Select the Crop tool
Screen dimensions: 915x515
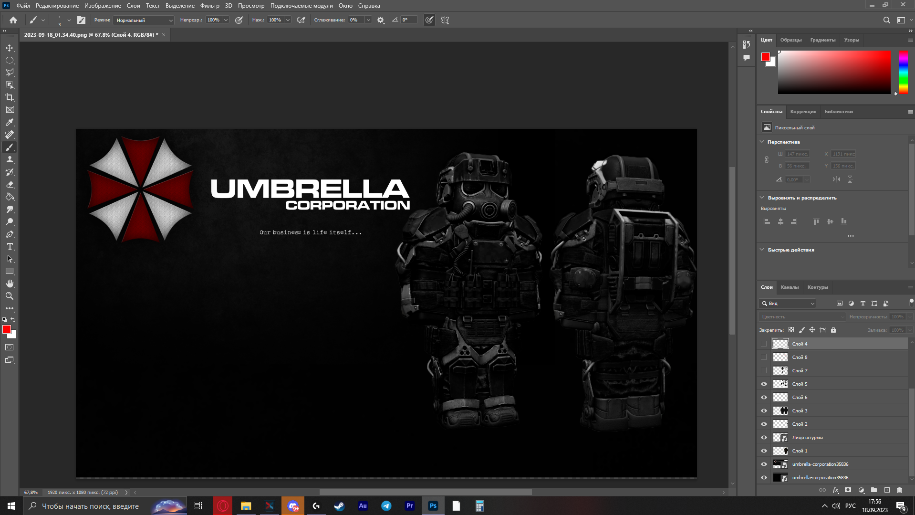coord(10,97)
